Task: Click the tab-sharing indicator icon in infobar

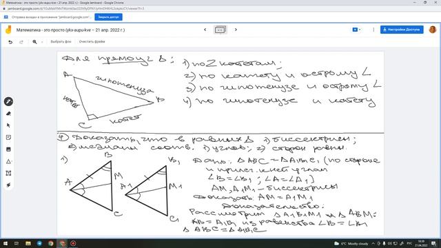Action: (x=6, y=17)
